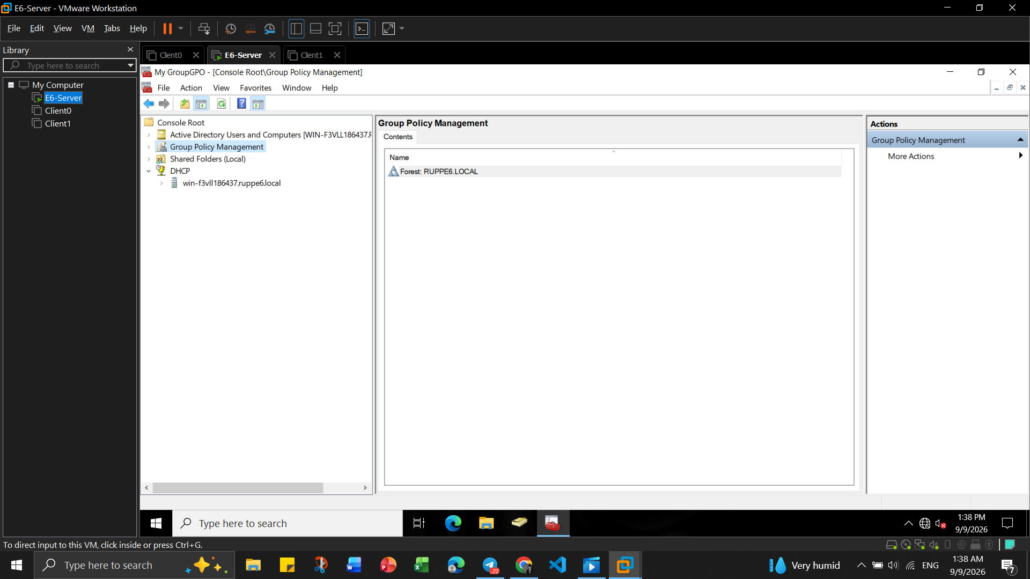Click the MMC Back arrow toolbar icon

coord(149,104)
